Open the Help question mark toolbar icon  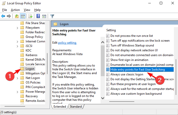coord(38,16)
